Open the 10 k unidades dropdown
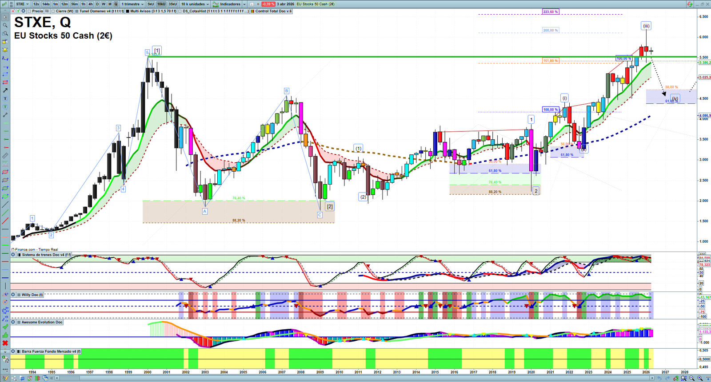Screen dimensions: 711x382 tap(195, 4)
